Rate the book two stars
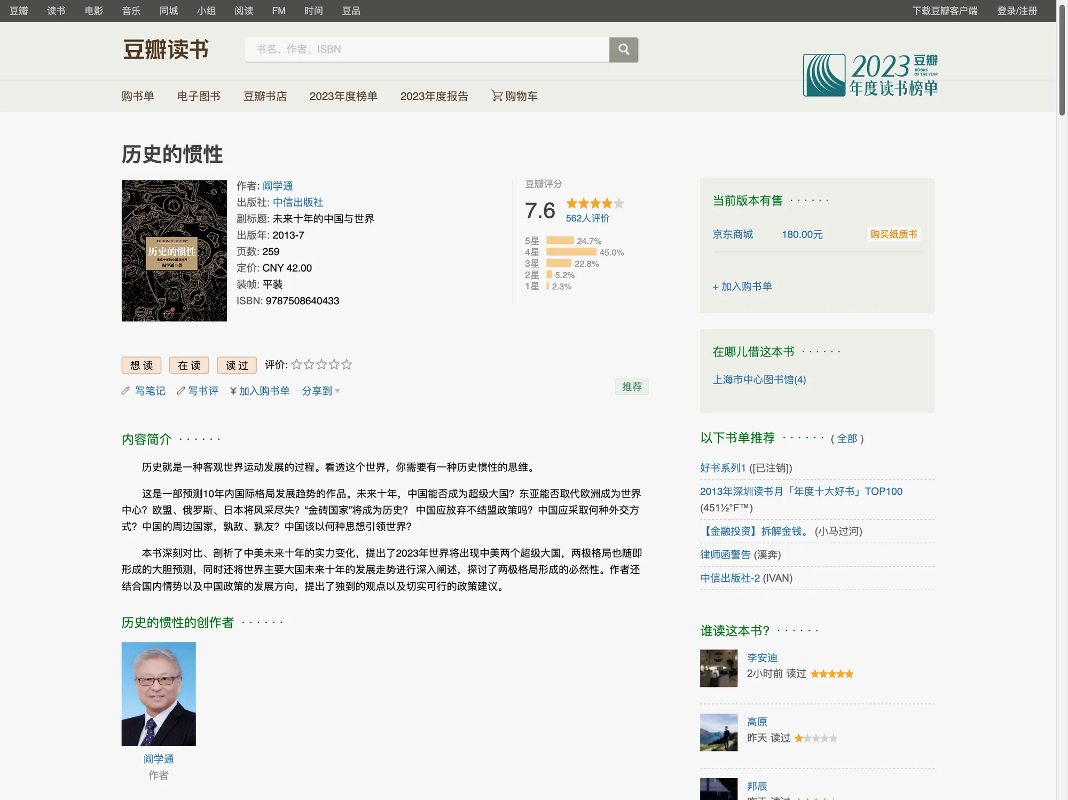The image size is (1068, 800). [309, 365]
